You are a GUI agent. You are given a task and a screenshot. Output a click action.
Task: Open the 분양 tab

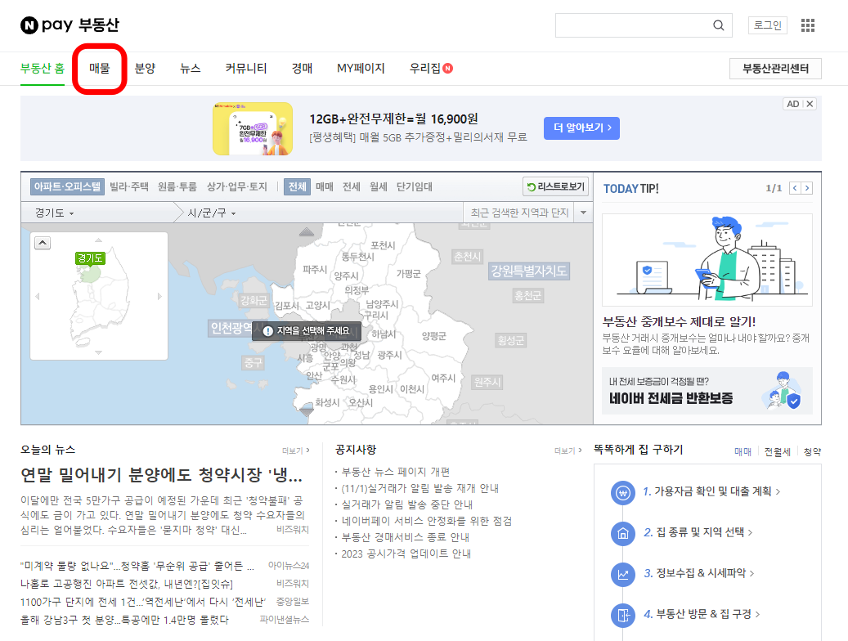point(145,68)
